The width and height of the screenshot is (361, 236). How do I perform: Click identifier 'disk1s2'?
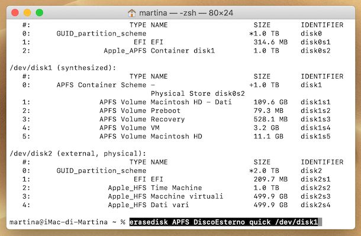(x=315, y=111)
